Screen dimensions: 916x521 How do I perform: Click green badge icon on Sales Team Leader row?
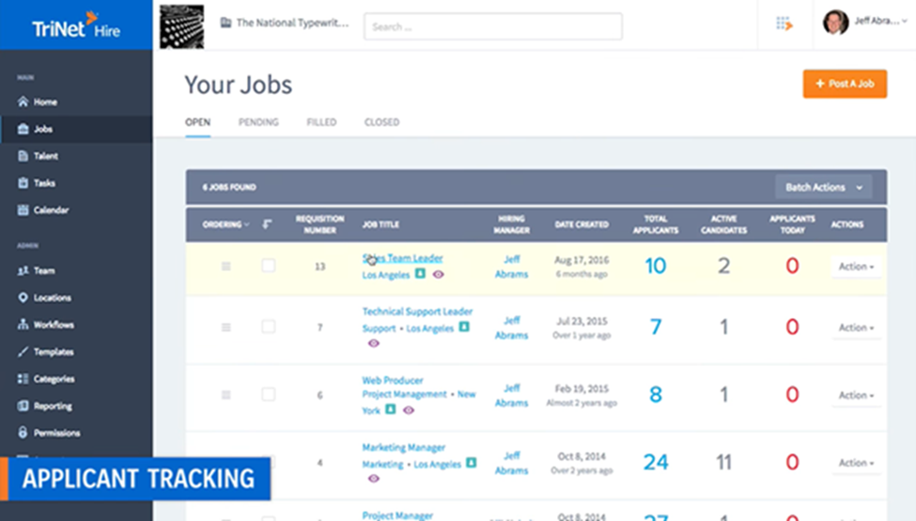420,273
